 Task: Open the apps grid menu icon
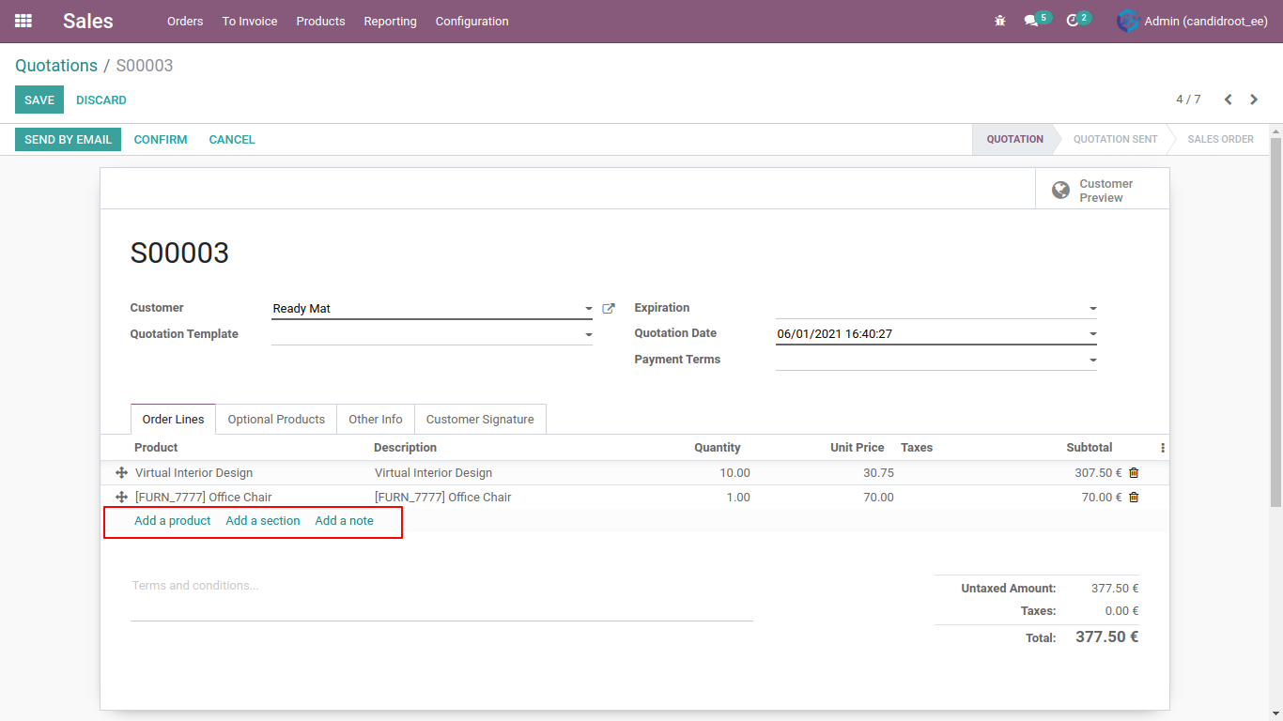(23, 21)
